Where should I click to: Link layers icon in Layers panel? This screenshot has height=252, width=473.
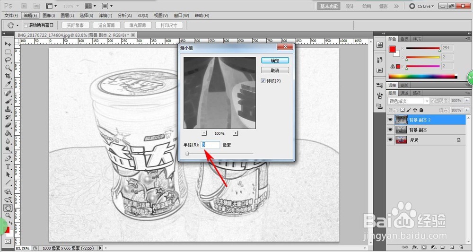(405, 247)
